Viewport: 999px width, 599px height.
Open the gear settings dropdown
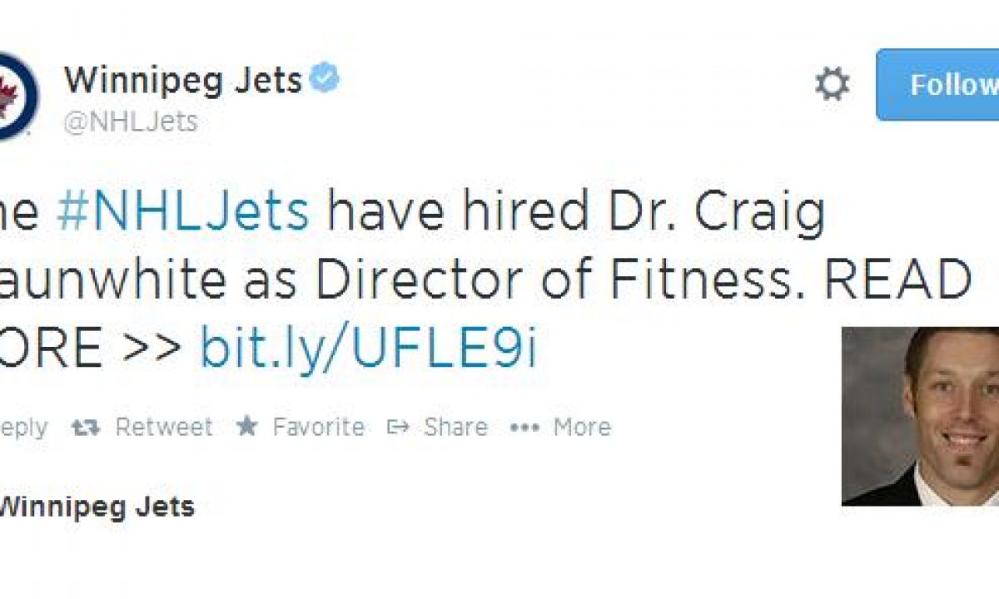[x=832, y=85]
